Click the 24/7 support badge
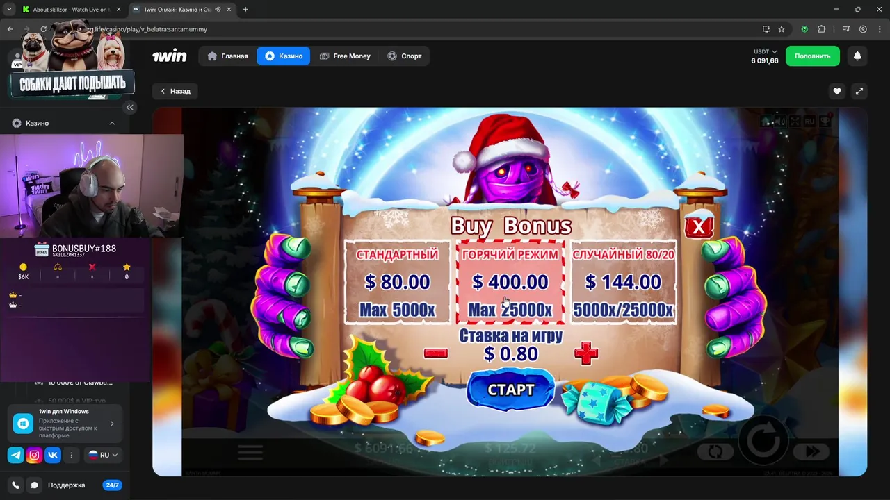This screenshot has width=890, height=500. tap(111, 485)
